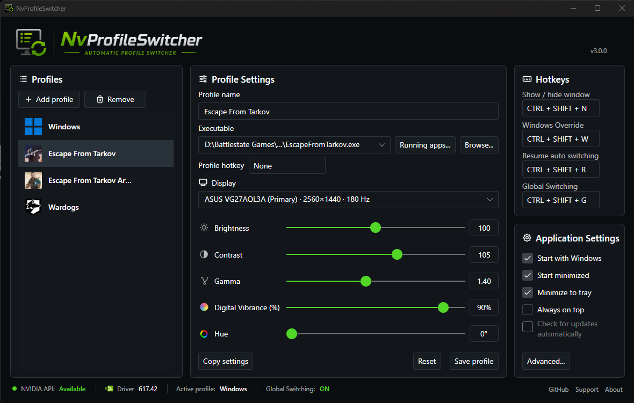Click Add profile button
Viewport: 634px width, 403px height.
pos(49,99)
